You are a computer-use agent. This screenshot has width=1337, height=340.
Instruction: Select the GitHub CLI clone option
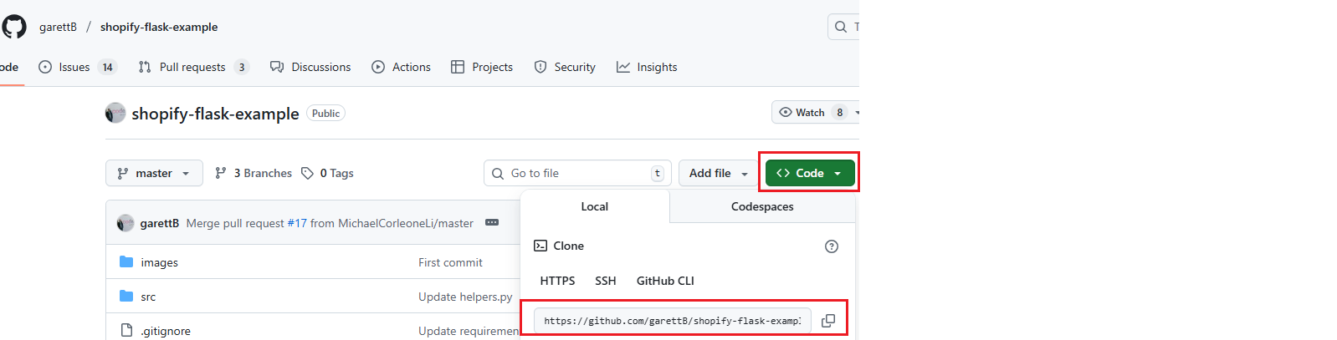pyautogui.click(x=665, y=281)
